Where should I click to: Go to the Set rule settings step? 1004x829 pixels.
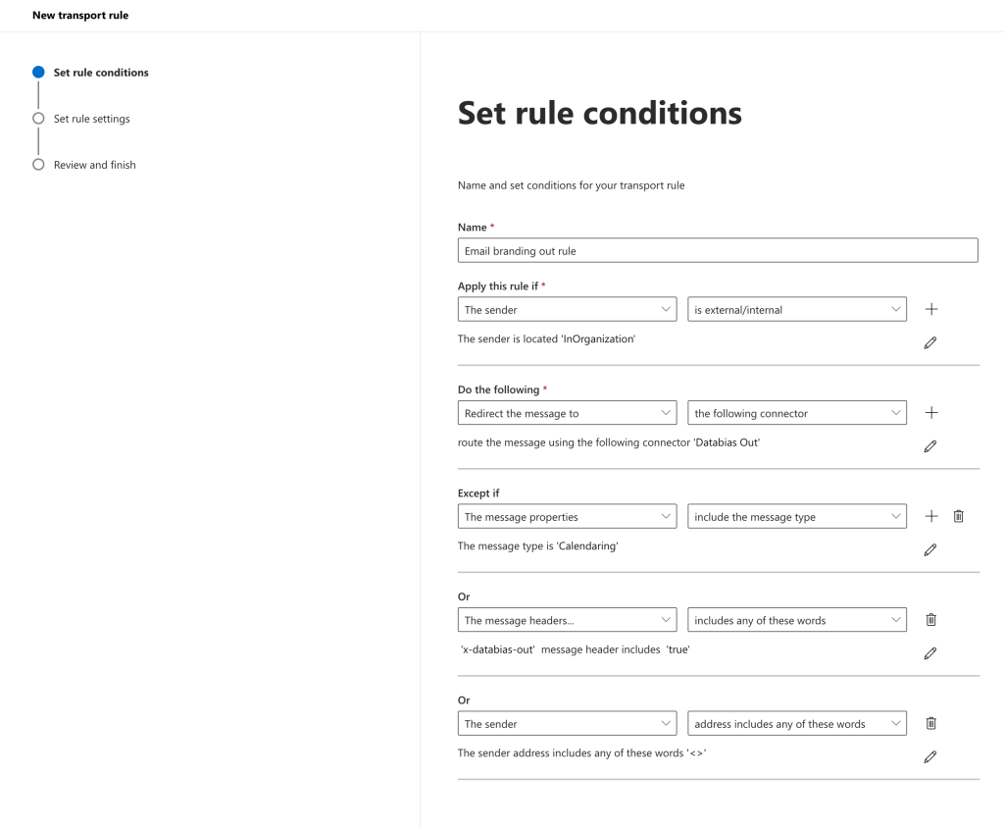pyautogui.click(x=91, y=119)
